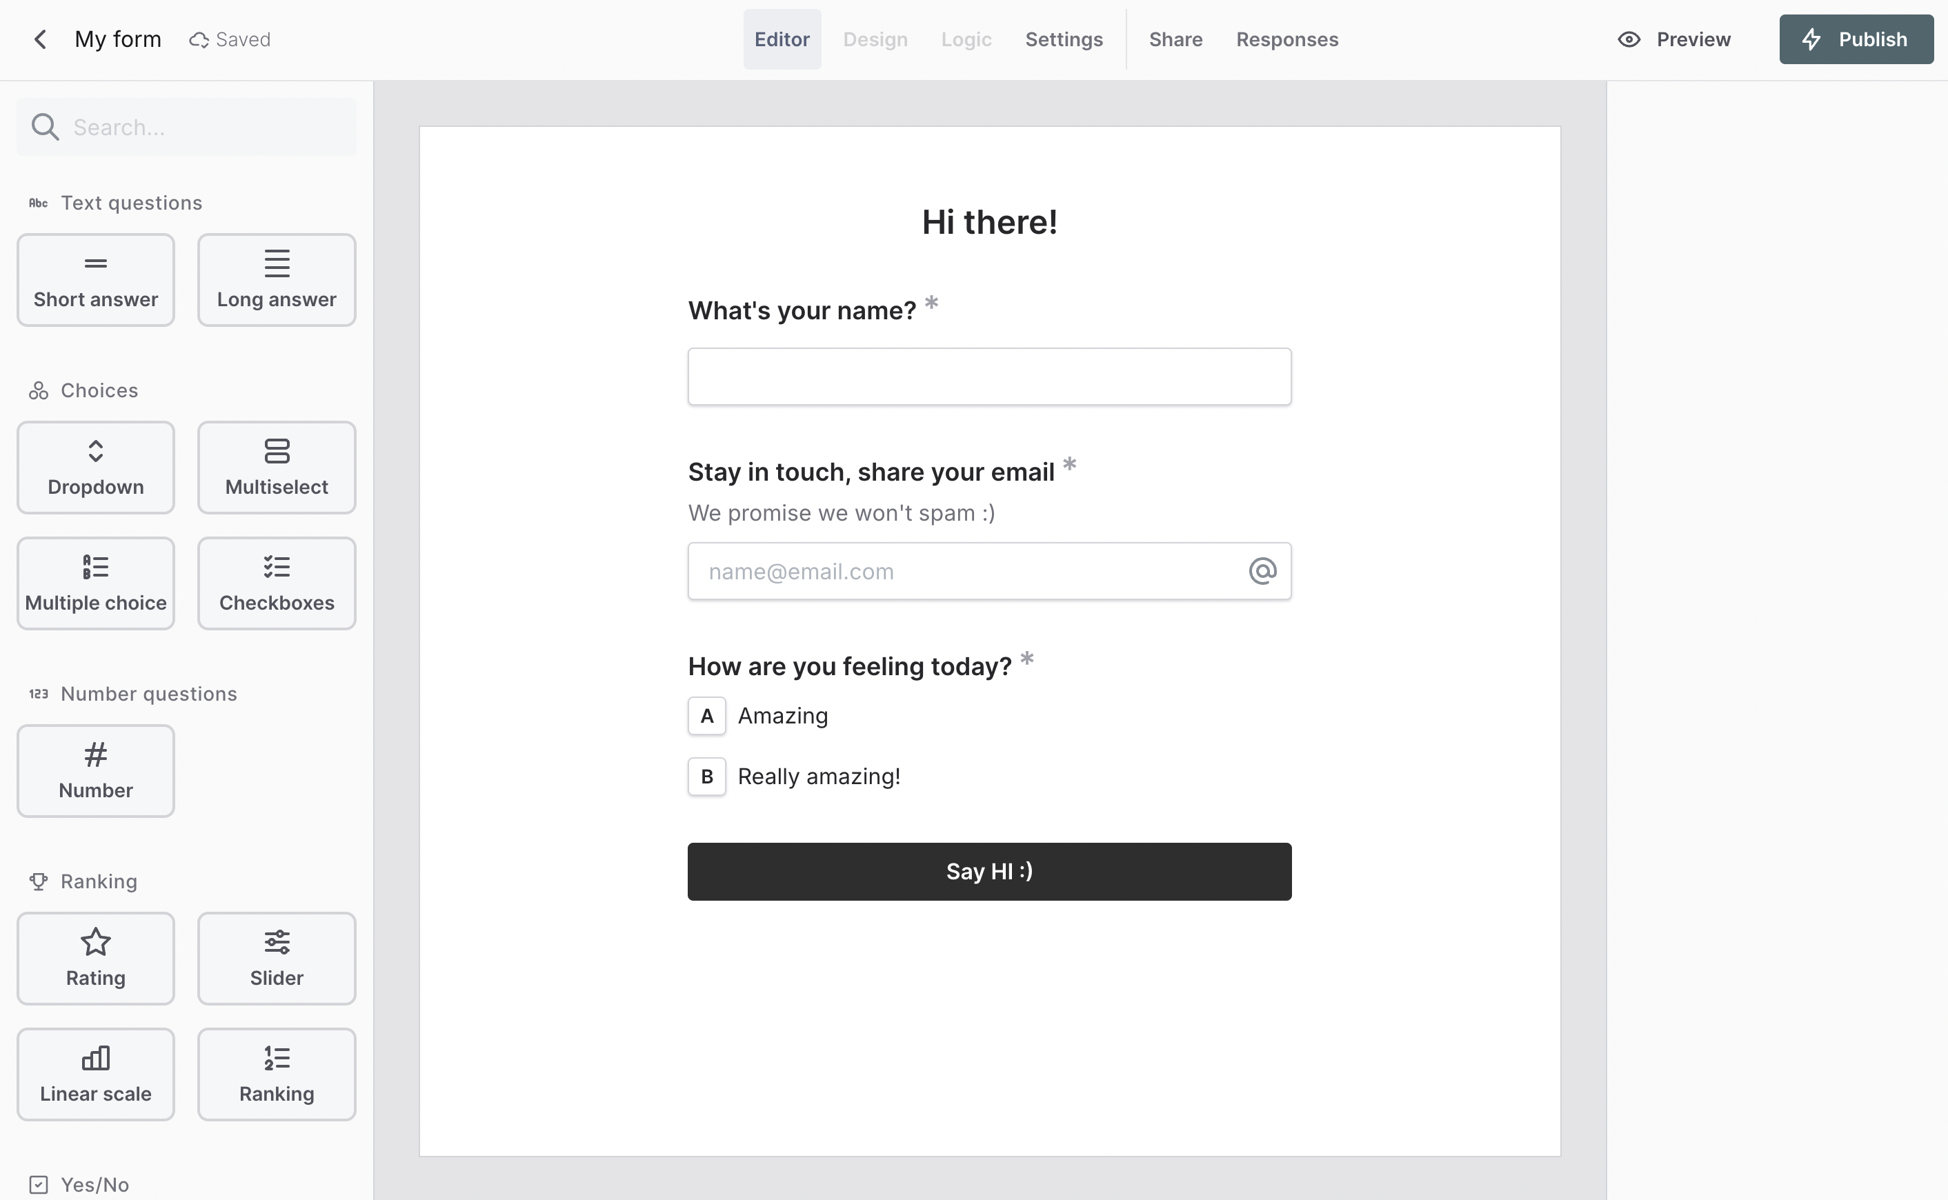Select the Multiselect question block

[276, 468]
